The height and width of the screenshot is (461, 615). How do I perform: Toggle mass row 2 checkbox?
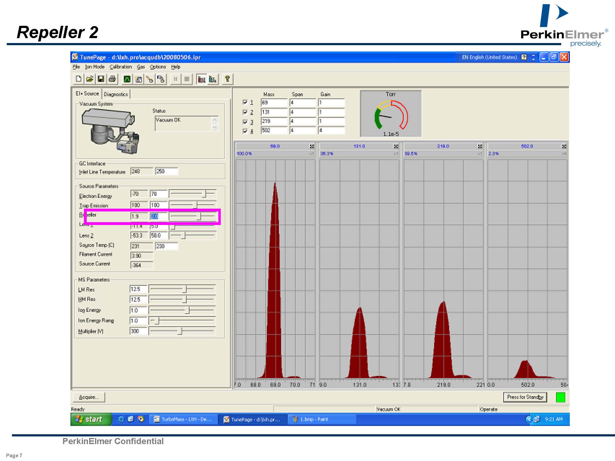click(x=245, y=112)
